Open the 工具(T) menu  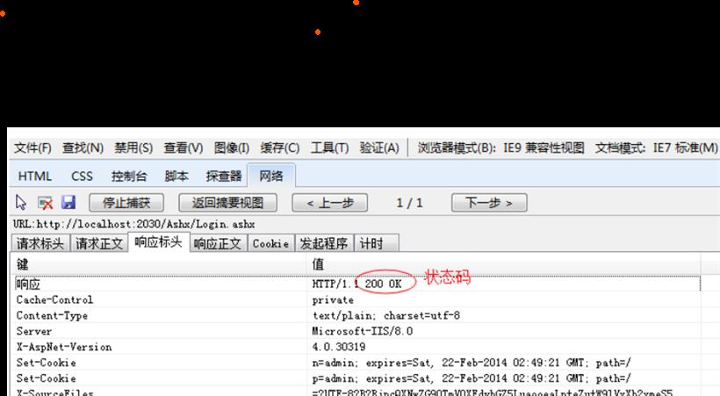pyautogui.click(x=329, y=148)
